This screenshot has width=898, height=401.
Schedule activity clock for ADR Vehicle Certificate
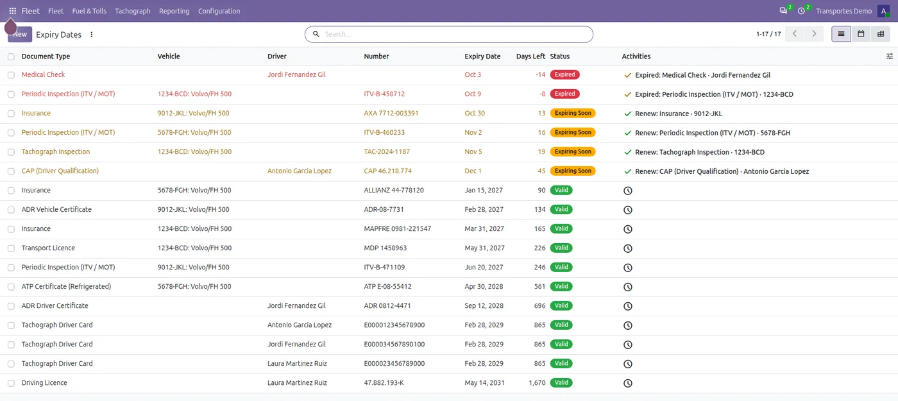tap(628, 210)
